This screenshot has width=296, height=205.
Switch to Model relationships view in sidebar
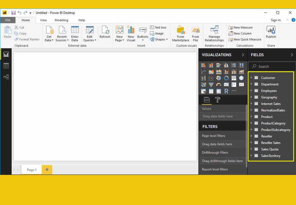(x=6, y=77)
